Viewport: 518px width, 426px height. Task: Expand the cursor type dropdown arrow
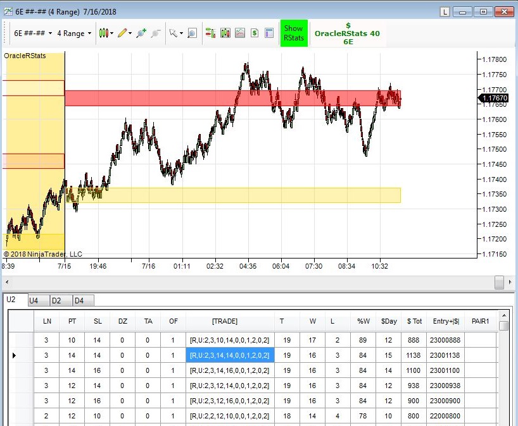[181, 33]
